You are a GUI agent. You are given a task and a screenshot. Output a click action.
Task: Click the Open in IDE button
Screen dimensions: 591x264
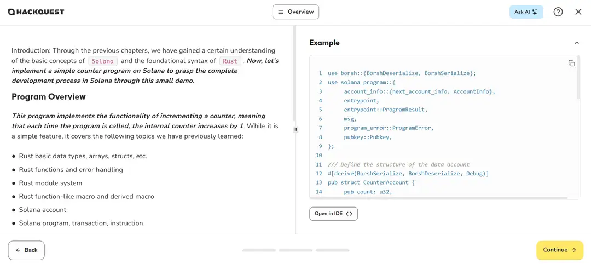tap(334, 214)
